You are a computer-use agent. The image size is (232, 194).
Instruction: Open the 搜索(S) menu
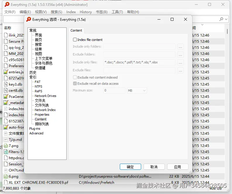click(x=56, y=12)
